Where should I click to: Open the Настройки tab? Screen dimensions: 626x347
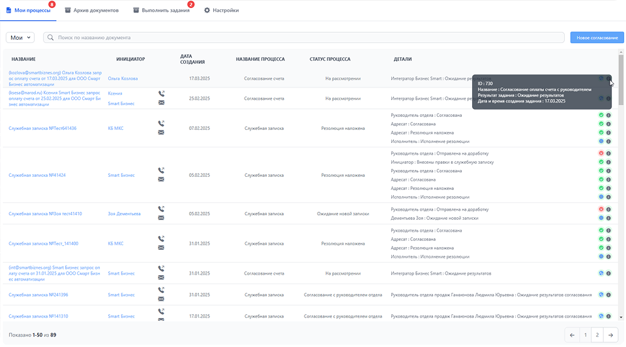pyautogui.click(x=221, y=10)
